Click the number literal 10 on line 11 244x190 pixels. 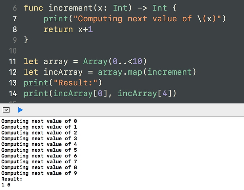pos(138,61)
